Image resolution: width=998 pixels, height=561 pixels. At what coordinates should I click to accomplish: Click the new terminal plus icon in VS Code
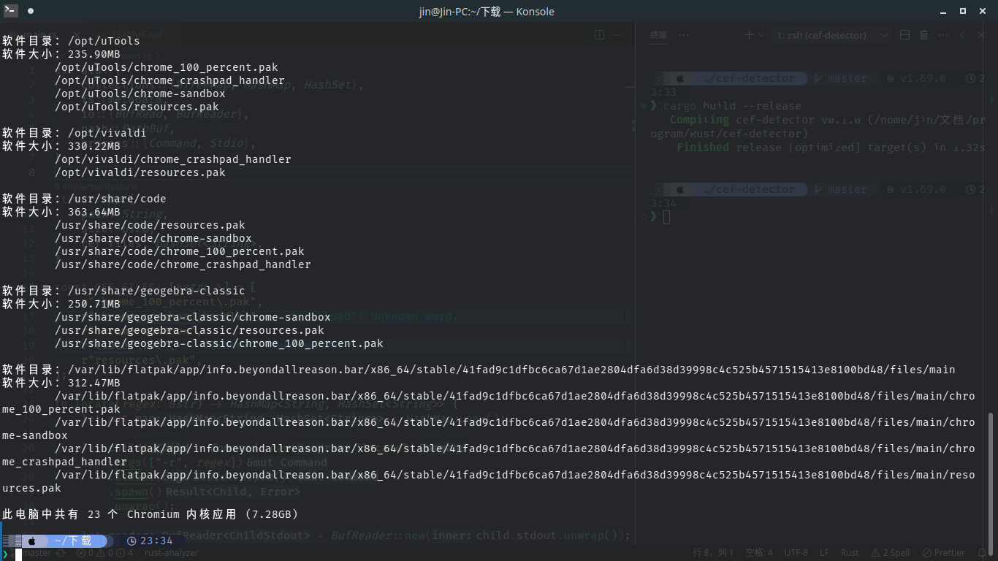[x=749, y=35]
